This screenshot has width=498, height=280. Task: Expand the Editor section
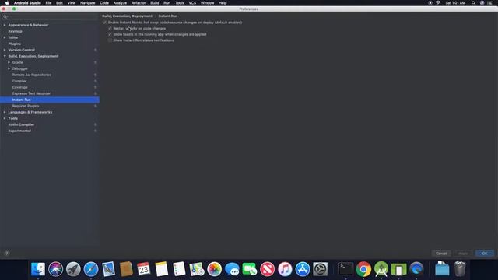pyautogui.click(x=5, y=37)
